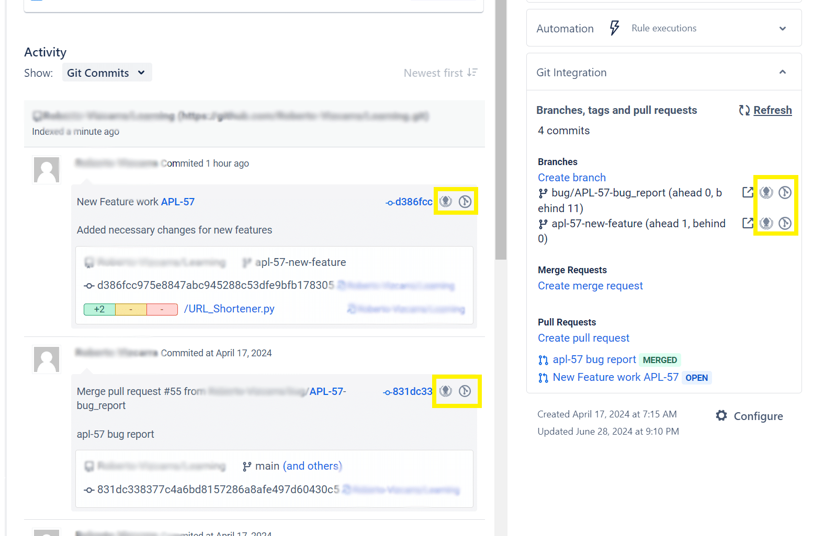Screen dimensions: 813x536
Task: Open bug/APL-57-bug_report branch with GitLens icon
Action: pos(785,192)
